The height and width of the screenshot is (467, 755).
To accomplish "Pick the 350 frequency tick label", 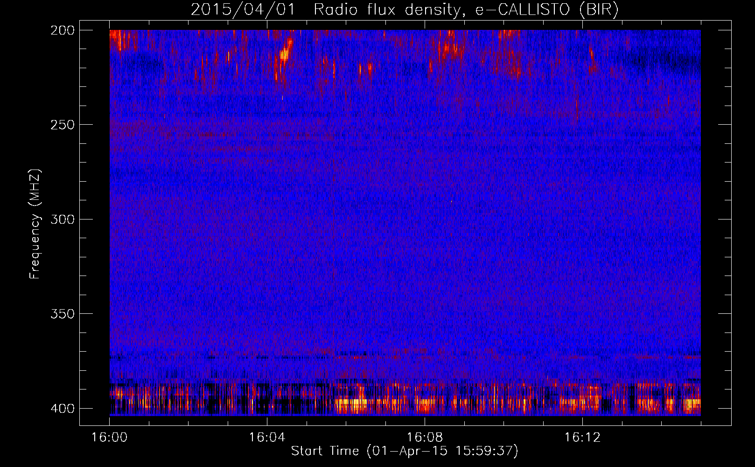I will click(63, 314).
